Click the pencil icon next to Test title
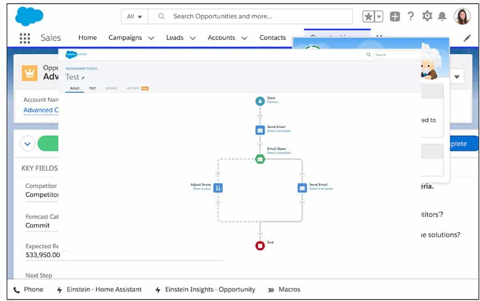480x301 pixels. 83,78
